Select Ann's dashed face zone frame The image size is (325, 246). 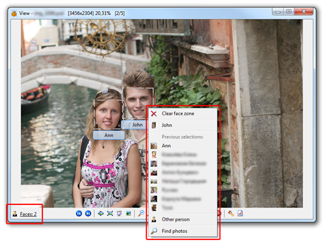109,114
